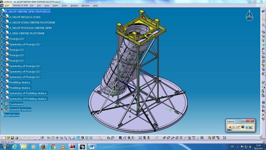
Task: Select root A_SKLOP OBRTNE SIPKE DISPOZICIJA item
Action: (x=28, y=12)
